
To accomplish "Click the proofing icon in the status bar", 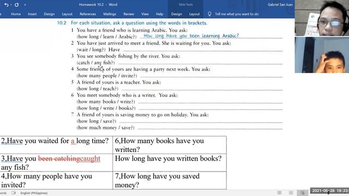I will click(x=14, y=193).
